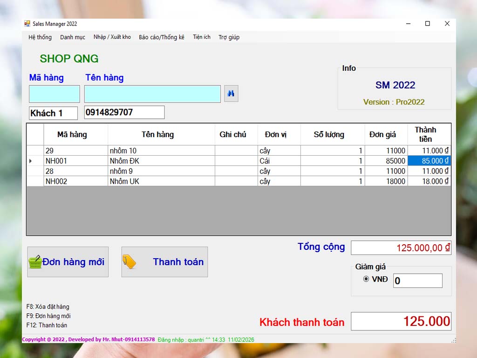Click the row selector arrow for NH001

pos(35,161)
